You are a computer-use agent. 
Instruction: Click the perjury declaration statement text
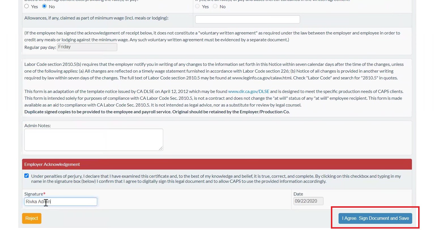(x=216, y=179)
